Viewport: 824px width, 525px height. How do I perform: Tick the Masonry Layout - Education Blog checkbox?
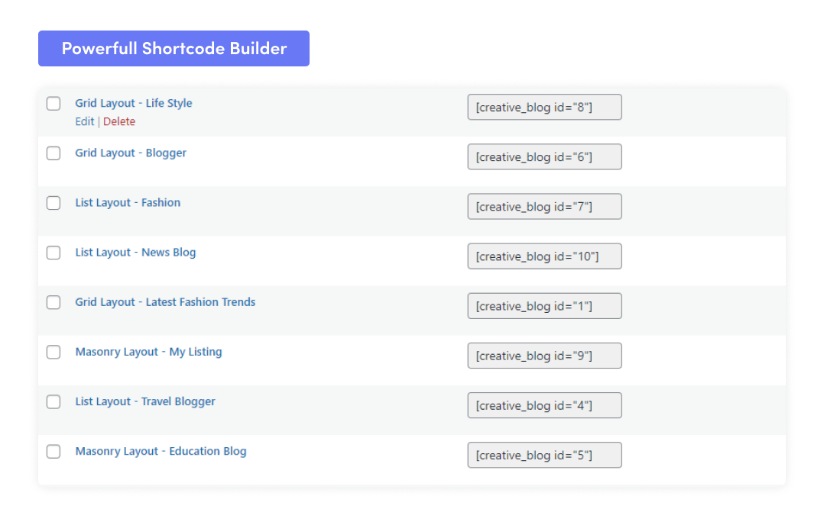coord(54,451)
